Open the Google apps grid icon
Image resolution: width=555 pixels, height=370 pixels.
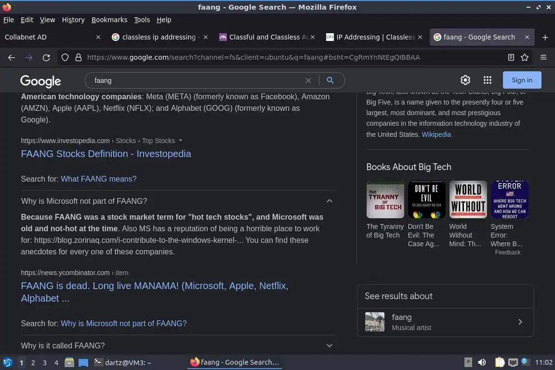[x=488, y=80]
